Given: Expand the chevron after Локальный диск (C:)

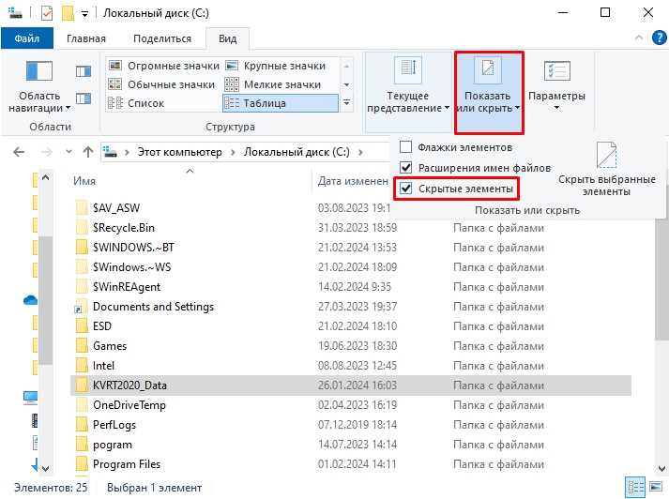Looking at the screenshot, I should [360, 152].
